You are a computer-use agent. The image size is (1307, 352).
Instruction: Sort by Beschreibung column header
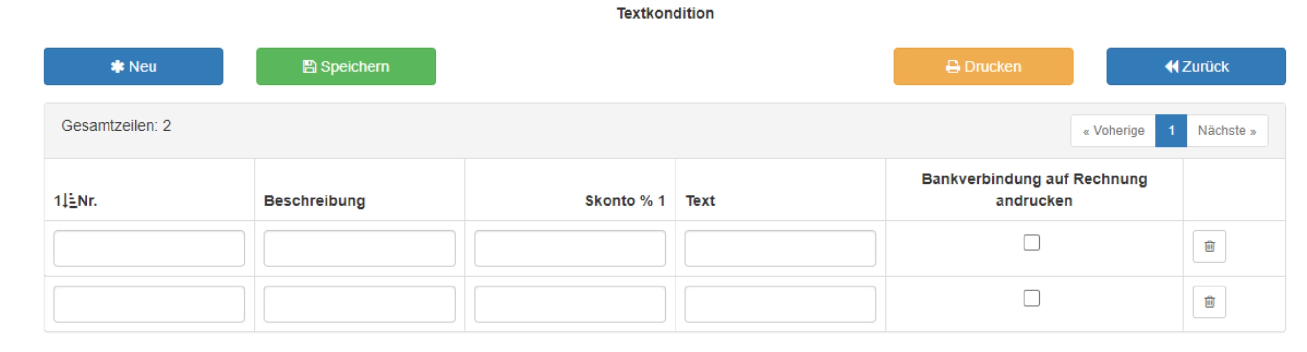point(315,201)
